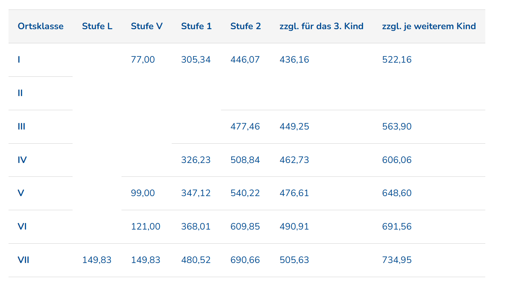Click Ortsklasse row label III
505x283 pixels.
point(21,127)
